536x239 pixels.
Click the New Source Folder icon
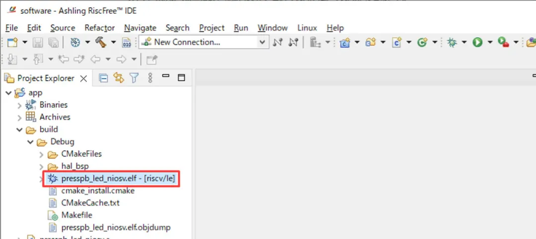click(x=371, y=42)
